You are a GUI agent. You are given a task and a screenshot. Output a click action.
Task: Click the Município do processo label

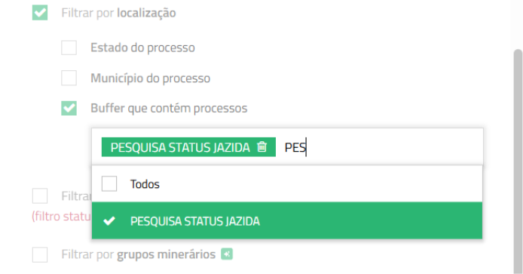pos(151,79)
